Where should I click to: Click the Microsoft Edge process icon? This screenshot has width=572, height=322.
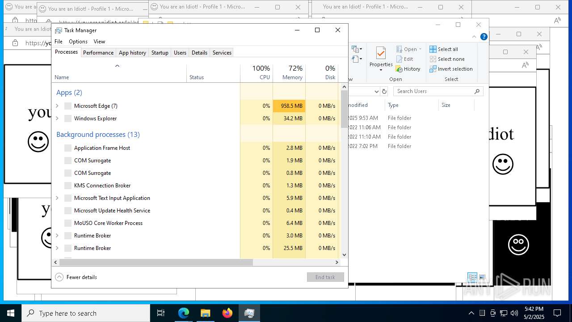(x=68, y=106)
